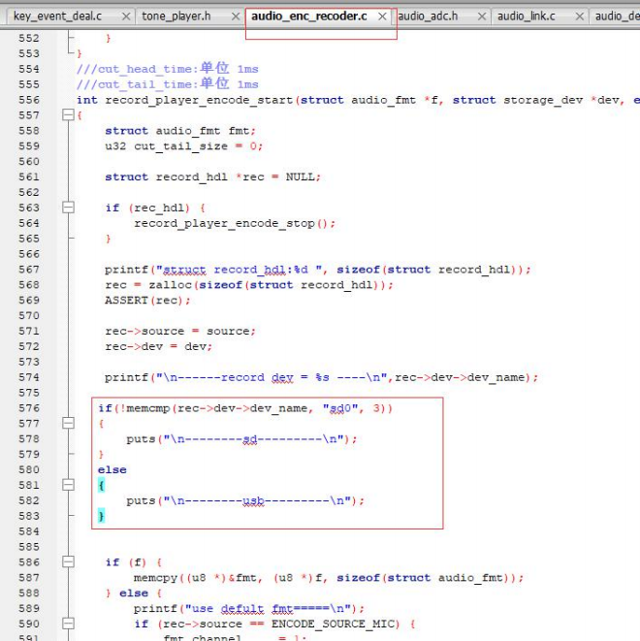Click the cut_head_time comment line
640x641 pixels.
click(x=167, y=68)
